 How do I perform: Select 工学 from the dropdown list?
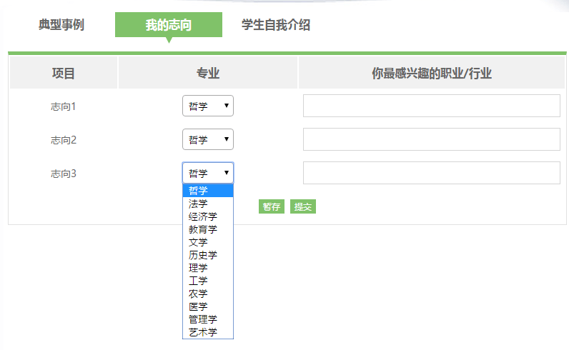[208, 281]
